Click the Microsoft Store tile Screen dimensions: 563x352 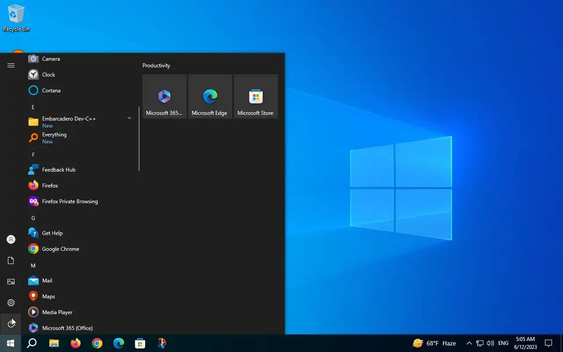tap(256, 96)
